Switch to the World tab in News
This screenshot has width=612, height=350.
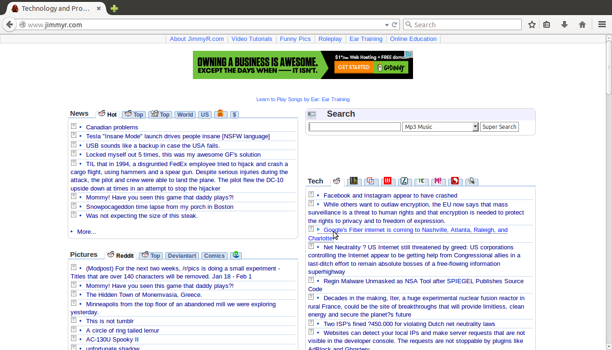tap(185, 114)
